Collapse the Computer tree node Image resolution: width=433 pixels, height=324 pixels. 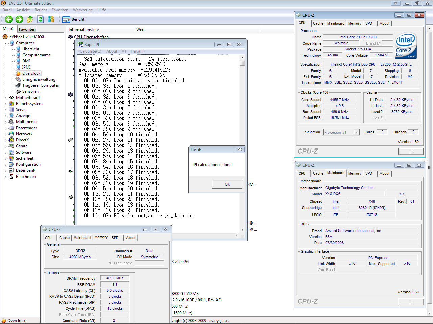coord(5,43)
